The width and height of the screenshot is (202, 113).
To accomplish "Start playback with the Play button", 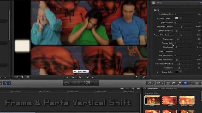I will tap(80, 77).
